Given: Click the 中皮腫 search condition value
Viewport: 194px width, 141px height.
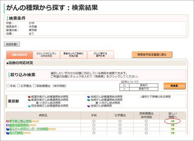Looking at the screenshot, I should tap(33, 27).
